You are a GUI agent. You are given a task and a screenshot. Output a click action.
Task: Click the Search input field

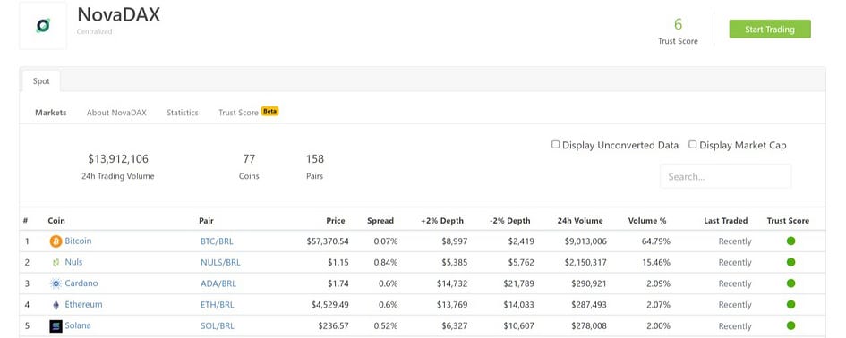(726, 176)
